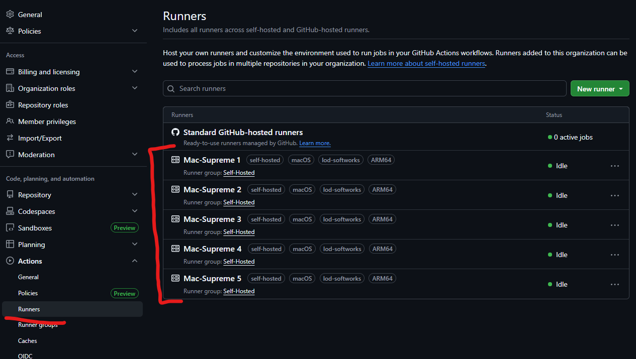
Task: Click the General gear icon in sidebar
Action: (x=10, y=15)
